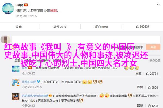Like the 何炅粉丝团 comment showing 5808
This screenshot has height=108, width=163.
click(153, 87)
